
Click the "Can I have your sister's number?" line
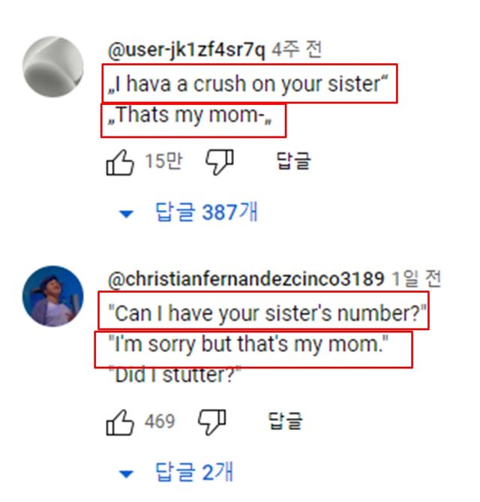[263, 311]
